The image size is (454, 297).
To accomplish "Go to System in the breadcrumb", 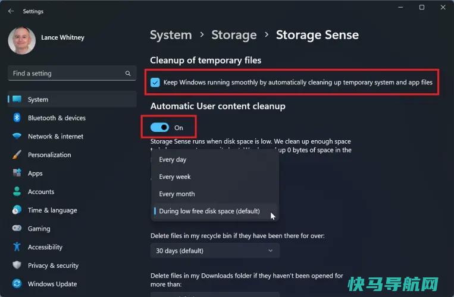I will click(171, 35).
